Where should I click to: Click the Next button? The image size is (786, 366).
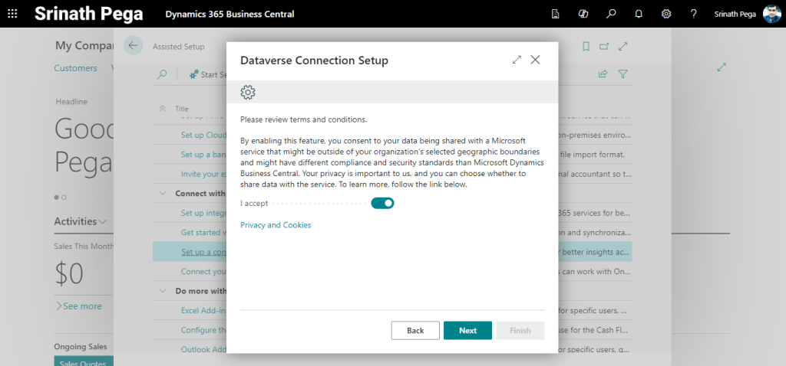point(467,330)
